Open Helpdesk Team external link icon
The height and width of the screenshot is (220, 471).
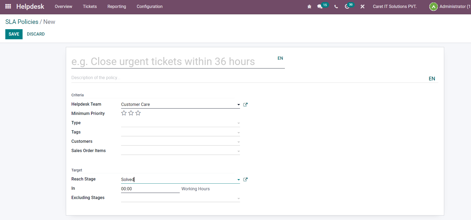pyautogui.click(x=245, y=105)
